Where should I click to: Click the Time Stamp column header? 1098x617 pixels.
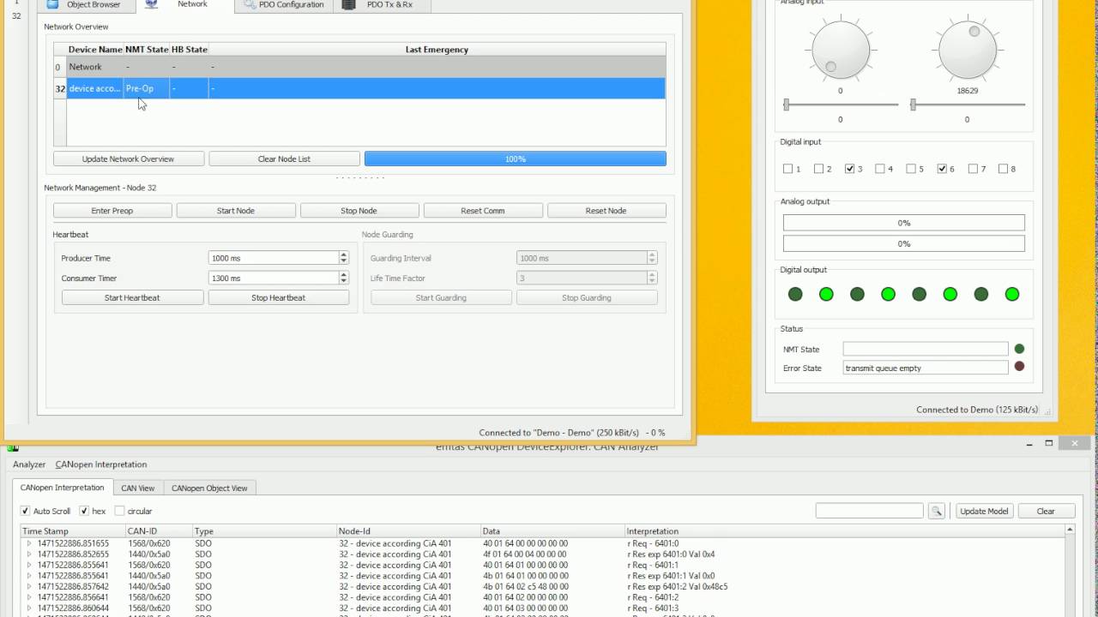coord(73,531)
